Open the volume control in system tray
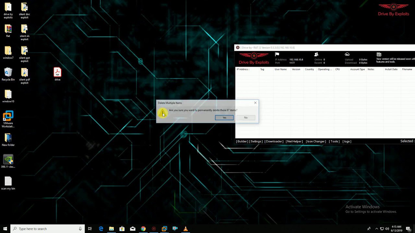Screen dimensions: 415x233 pos(387,229)
